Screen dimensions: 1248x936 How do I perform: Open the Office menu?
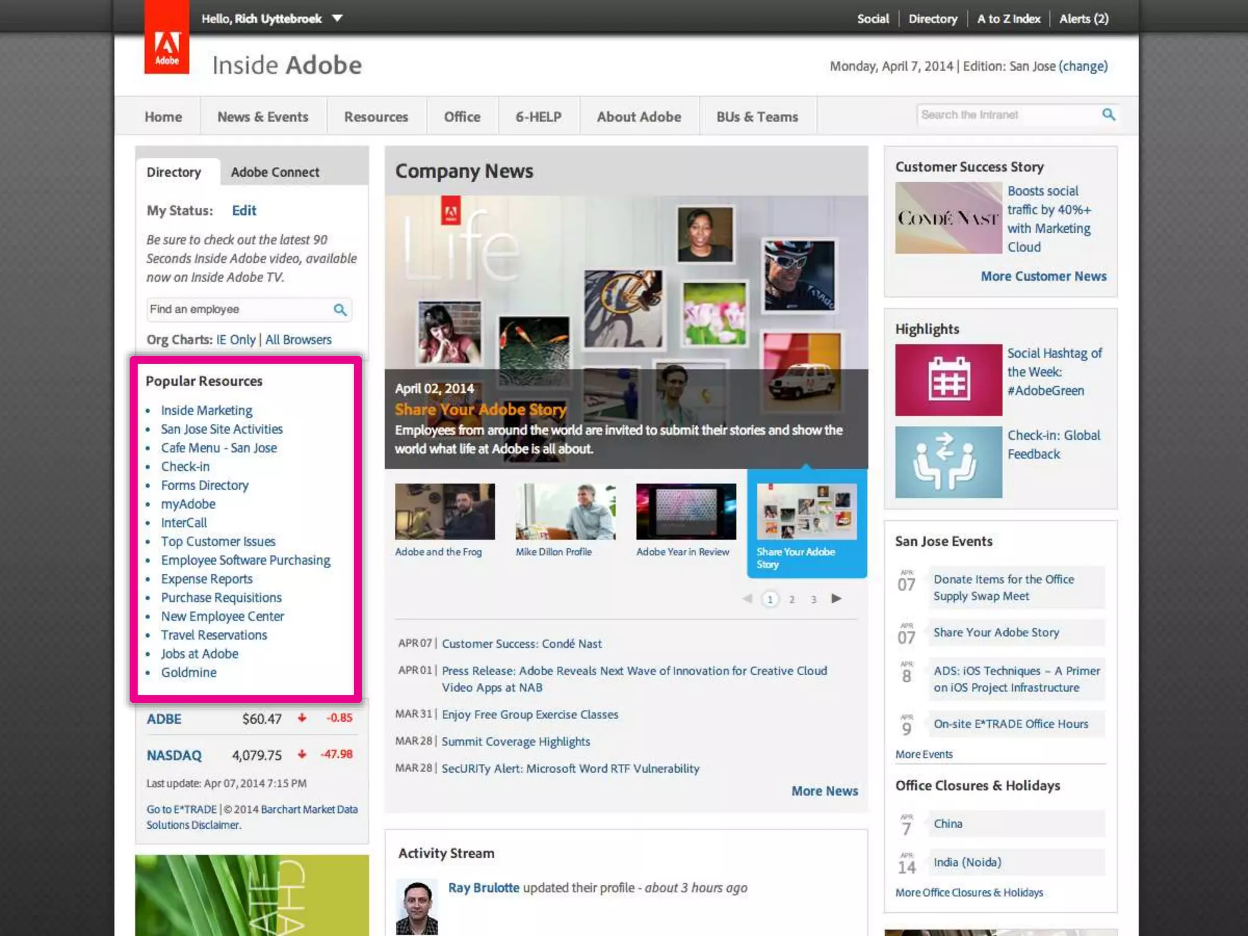pyautogui.click(x=462, y=116)
